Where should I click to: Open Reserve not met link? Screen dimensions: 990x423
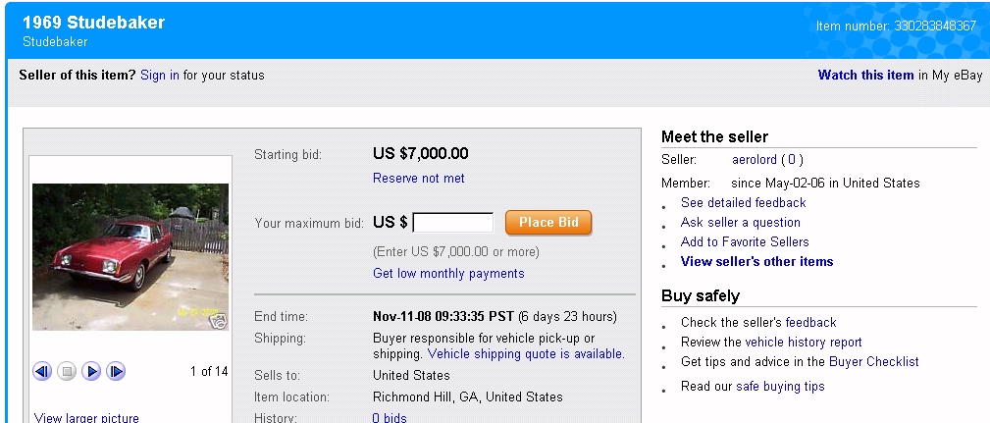coord(419,178)
